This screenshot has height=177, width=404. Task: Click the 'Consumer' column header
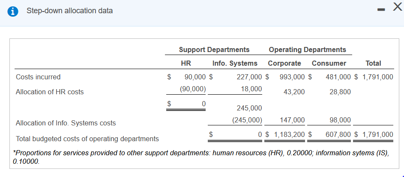tap(329, 64)
